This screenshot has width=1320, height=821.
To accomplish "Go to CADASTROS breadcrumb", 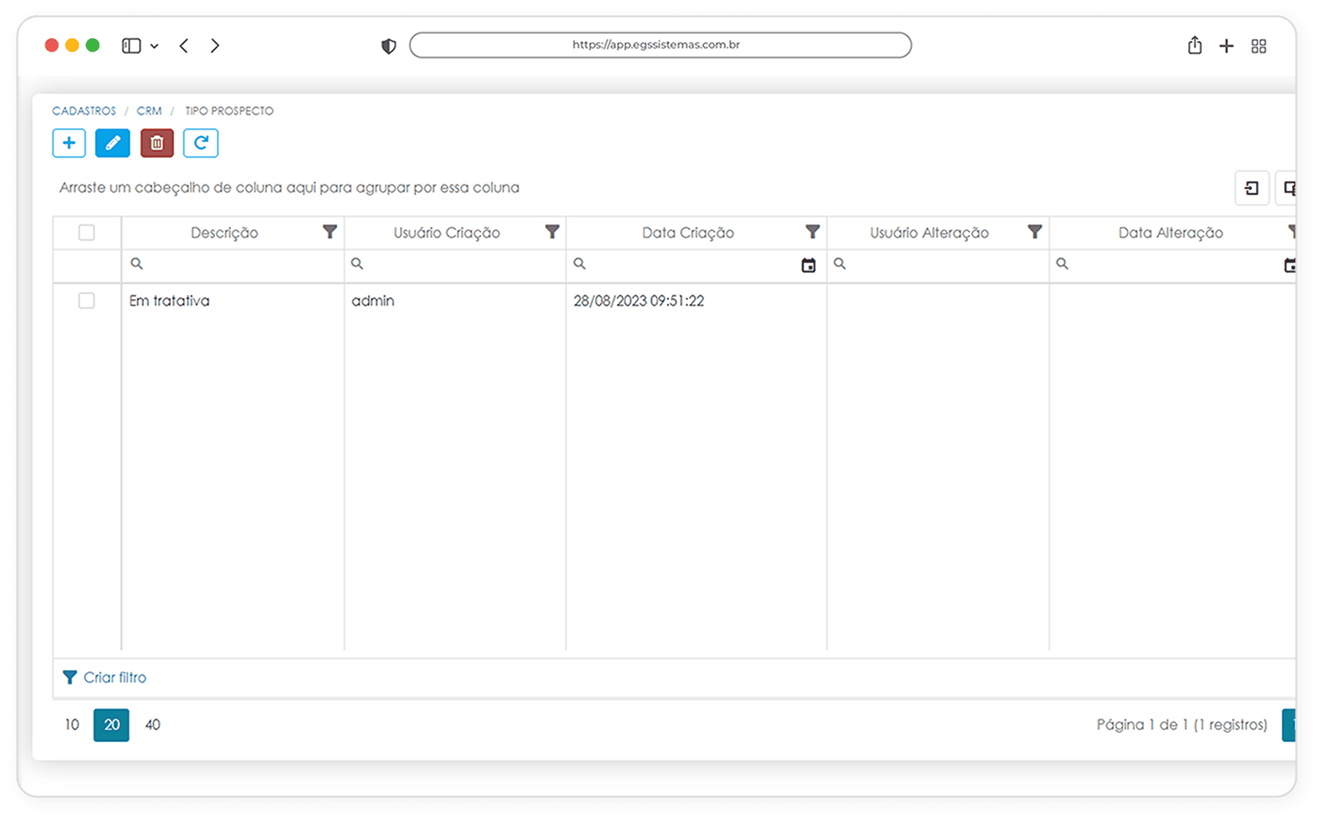I will tap(84, 111).
